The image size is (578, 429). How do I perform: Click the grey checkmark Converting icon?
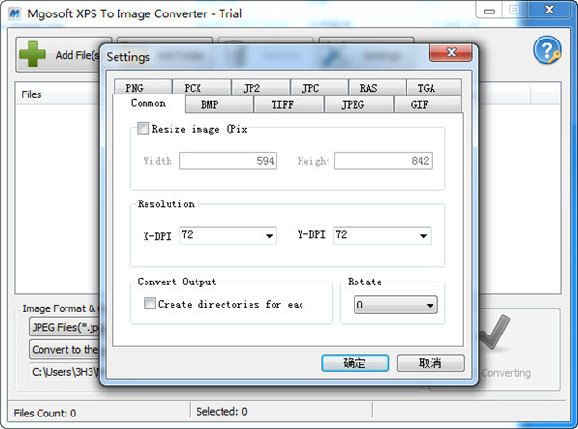click(x=494, y=332)
